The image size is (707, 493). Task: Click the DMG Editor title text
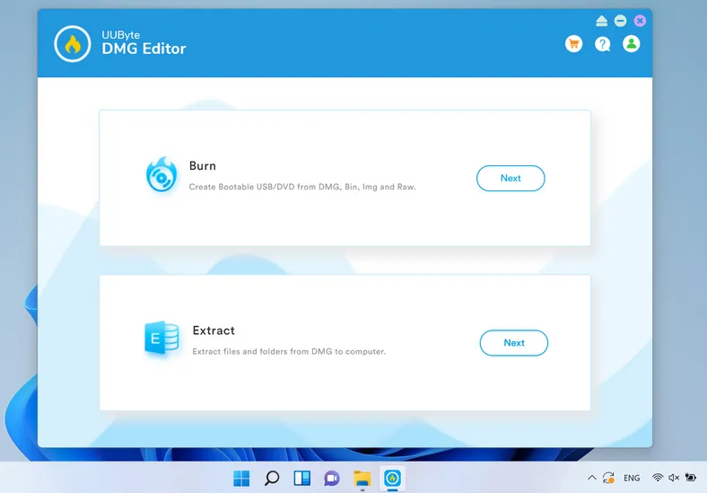(x=144, y=48)
